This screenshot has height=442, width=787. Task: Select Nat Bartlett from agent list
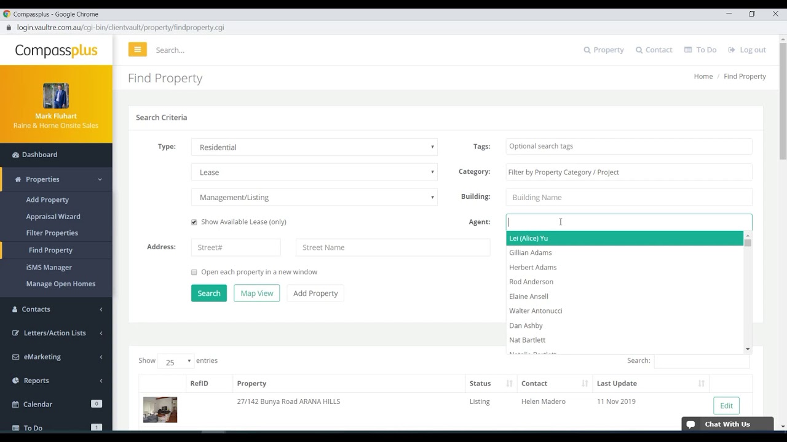(x=625, y=339)
